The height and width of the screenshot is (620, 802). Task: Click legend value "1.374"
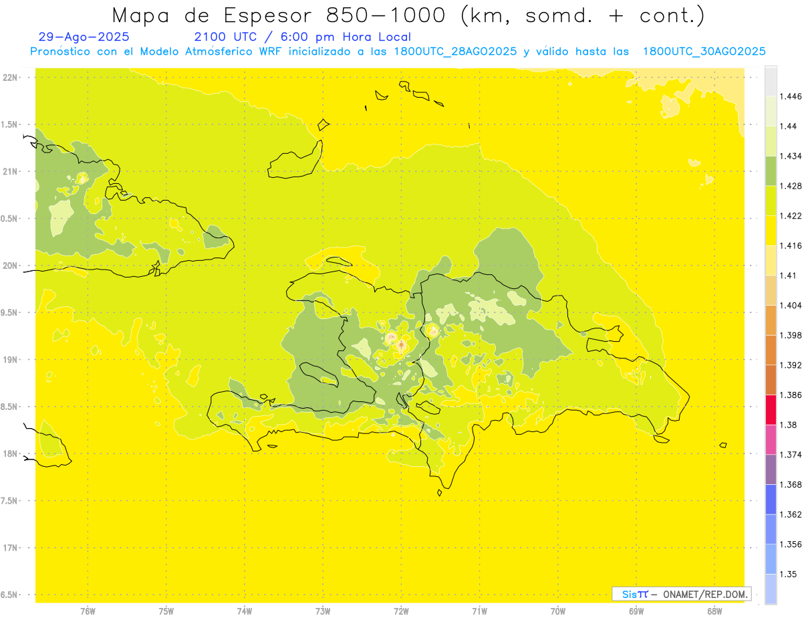click(791, 455)
